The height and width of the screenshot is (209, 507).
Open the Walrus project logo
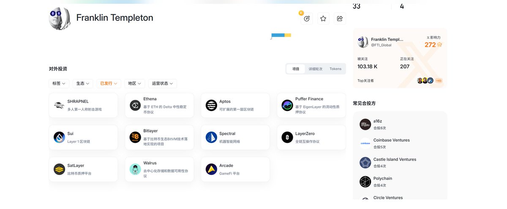(x=135, y=169)
